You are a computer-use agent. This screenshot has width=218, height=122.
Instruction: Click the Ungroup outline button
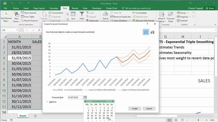click(182, 17)
